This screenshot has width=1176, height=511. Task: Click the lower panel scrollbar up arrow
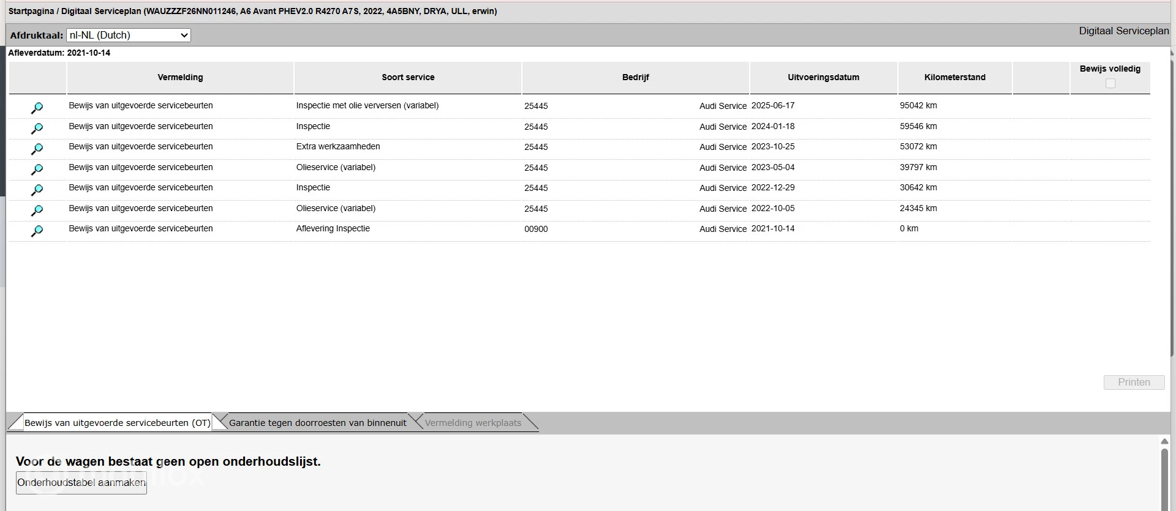(1164, 441)
